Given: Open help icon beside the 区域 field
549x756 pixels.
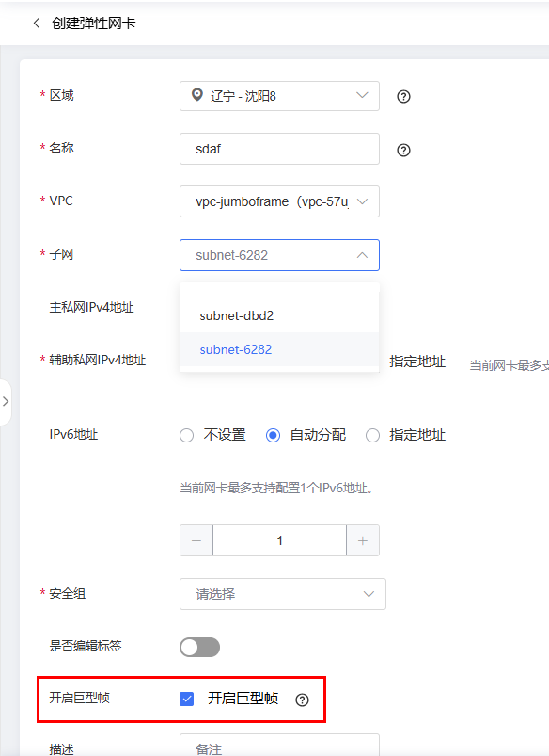Looking at the screenshot, I should point(403,96).
